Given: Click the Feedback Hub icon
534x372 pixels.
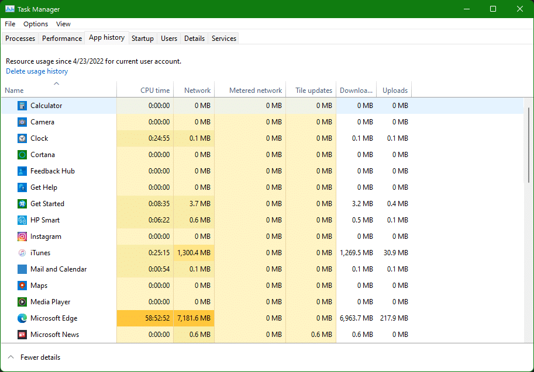Looking at the screenshot, I should (22, 171).
